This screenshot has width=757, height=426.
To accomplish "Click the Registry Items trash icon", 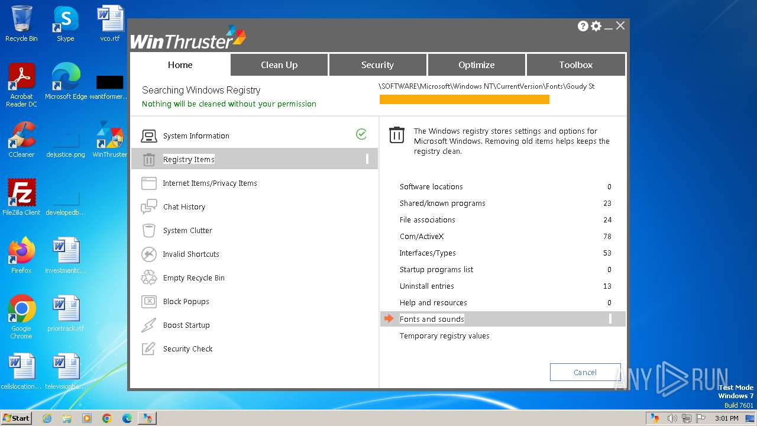I will pos(149,160).
